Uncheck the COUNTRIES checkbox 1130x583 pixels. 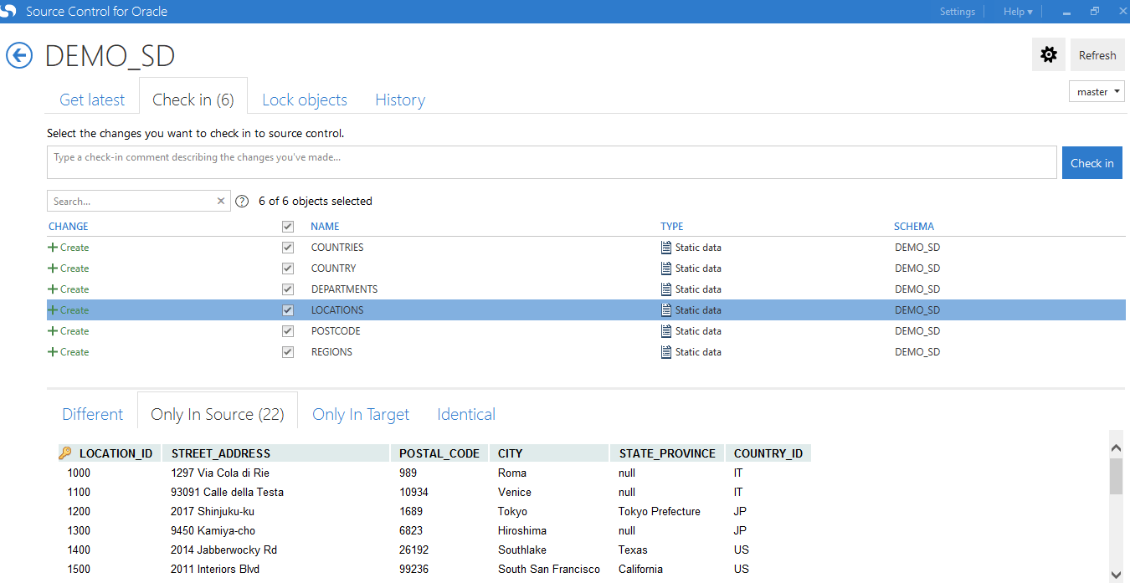click(288, 248)
